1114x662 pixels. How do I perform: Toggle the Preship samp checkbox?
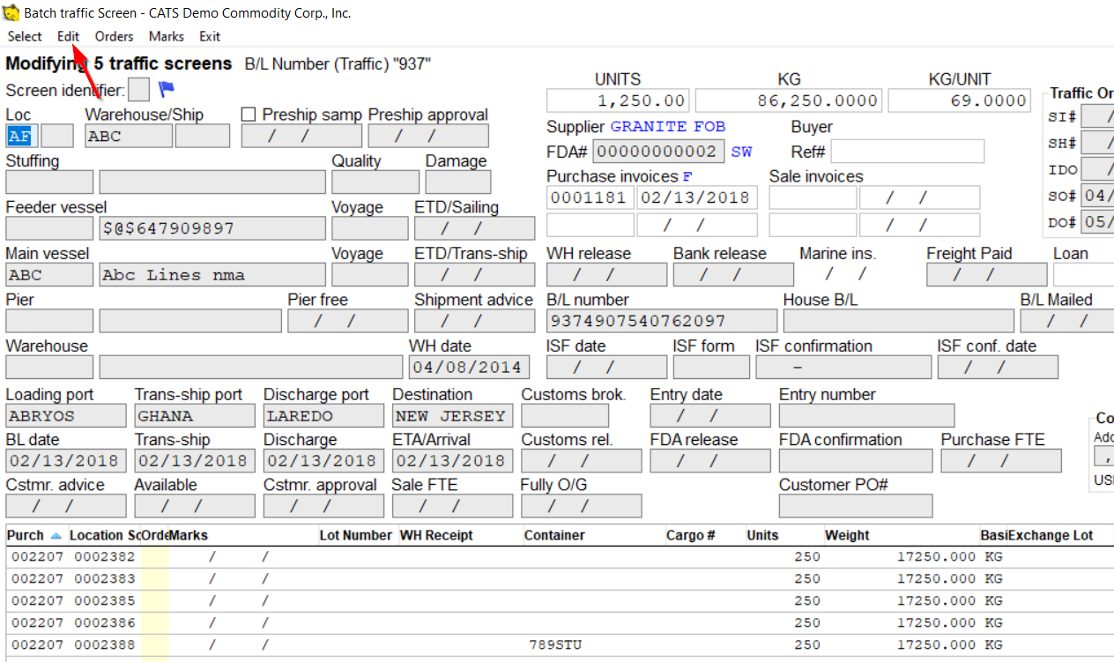pyautogui.click(x=249, y=115)
